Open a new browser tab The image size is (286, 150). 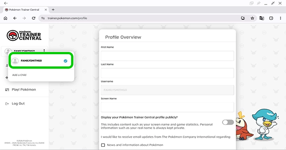click(53, 10)
